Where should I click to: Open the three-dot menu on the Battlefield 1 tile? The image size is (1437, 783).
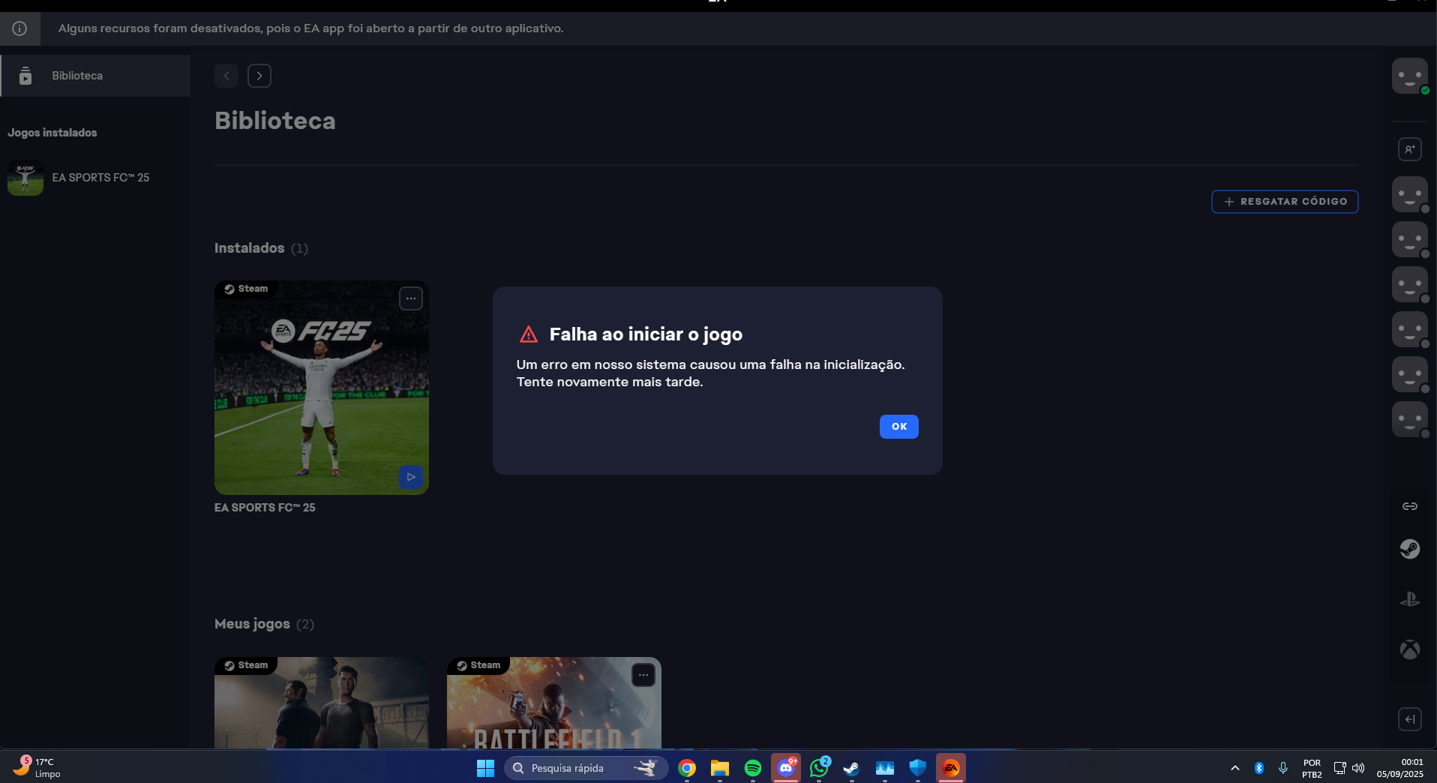643,675
